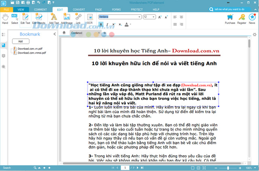Activate the ABC Select tool
259x171 pixels.
[15, 19]
